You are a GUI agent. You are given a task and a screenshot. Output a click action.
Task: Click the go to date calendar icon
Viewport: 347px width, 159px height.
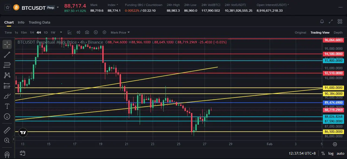(x=23, y=153)
